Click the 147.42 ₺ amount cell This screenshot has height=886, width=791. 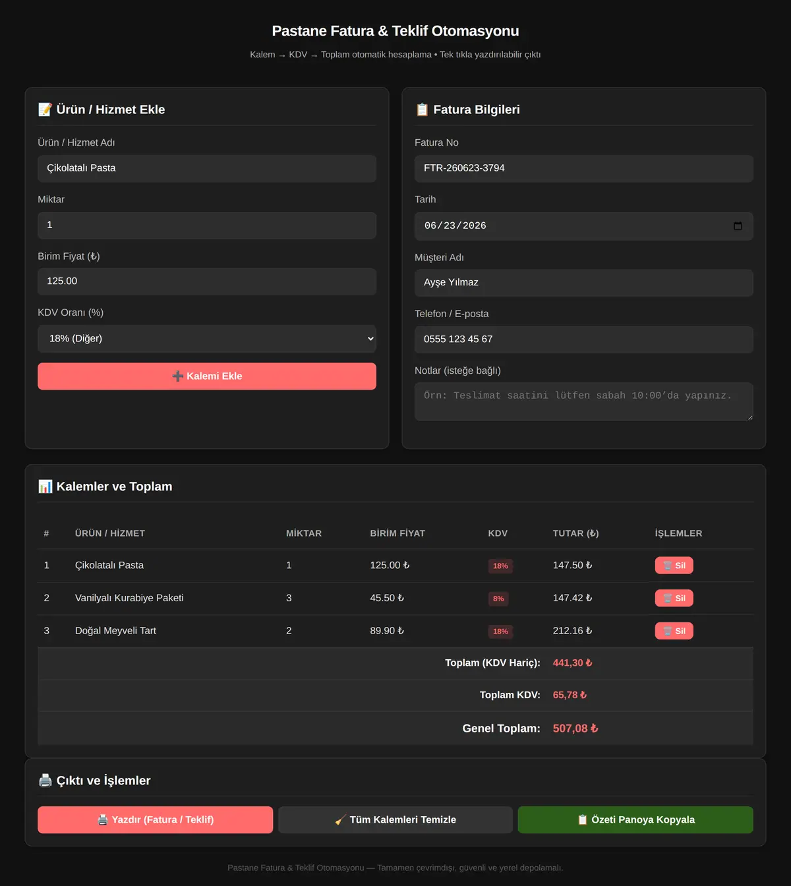point(572,598)
